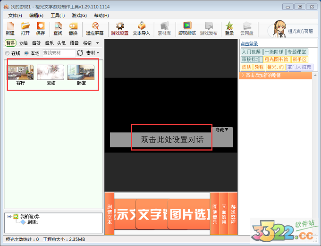The width and height of the screenshot is (321, 246).
Task: Expand more material tabs arrow
Action: pos(97,43)
